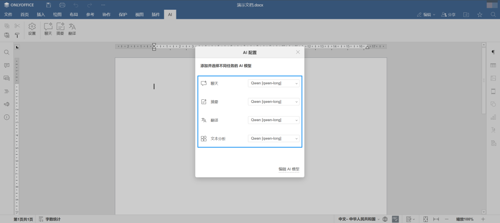Click the tab stop selector at ruler corner
The height and width of the screenshot is (223, 500).
click(17, 47)
